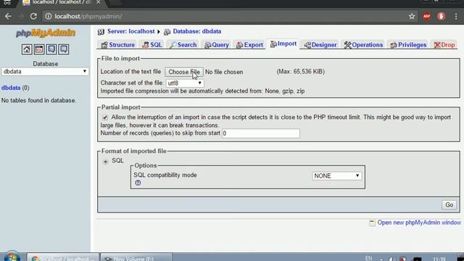Open the Search tab
Image resolution: width=464 pixels, height=261 pixels.
coord(183,45)
